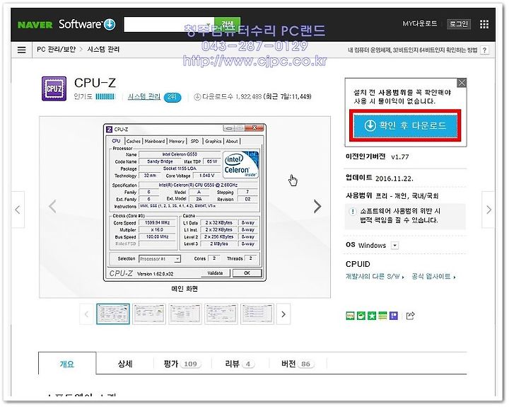Click the info icon beside usage warning

[x=353, y=212]
